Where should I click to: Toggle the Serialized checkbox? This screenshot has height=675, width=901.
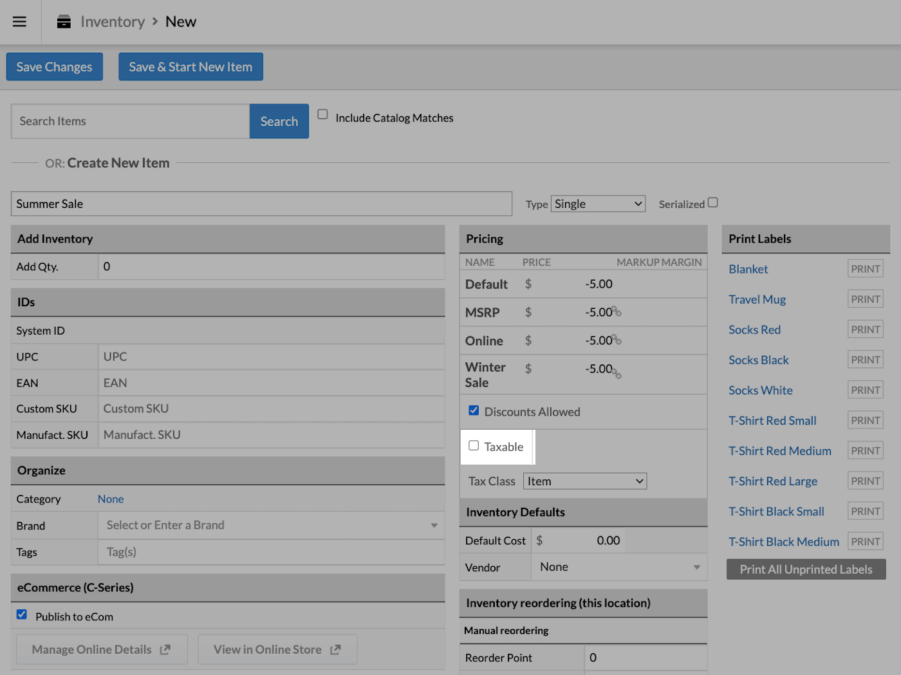713,203
